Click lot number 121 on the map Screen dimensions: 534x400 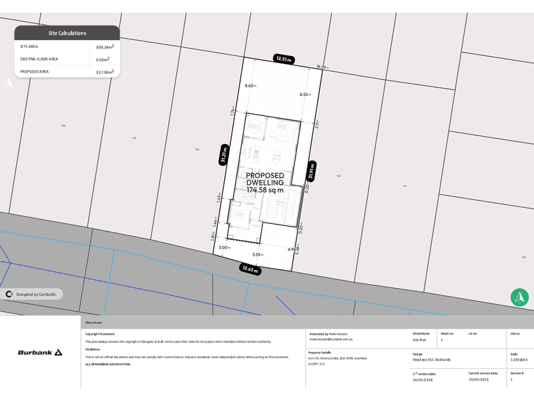coord(405,186)
